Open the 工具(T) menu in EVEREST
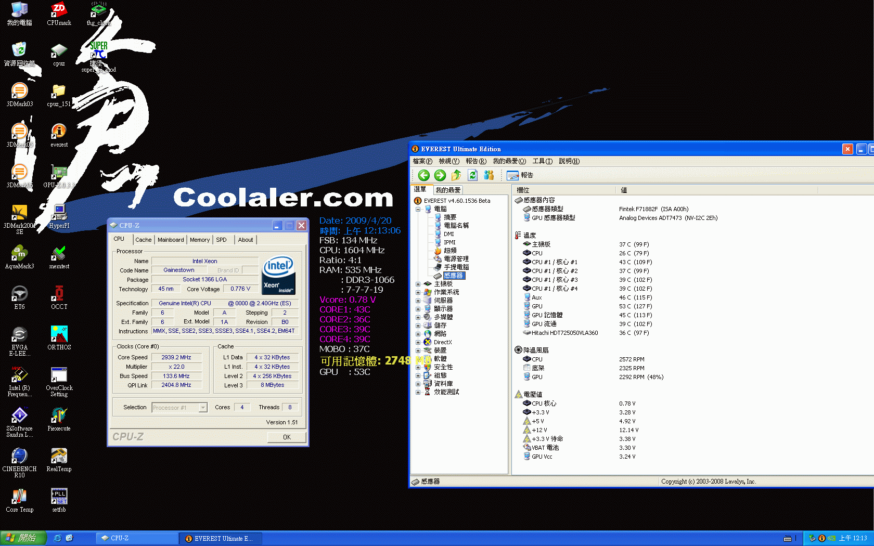 click(543, 161)
